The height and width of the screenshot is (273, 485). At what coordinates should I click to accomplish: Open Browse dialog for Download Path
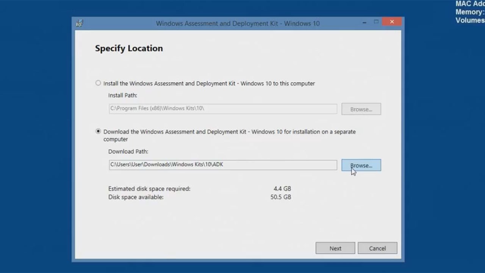(x=361, y=165)
